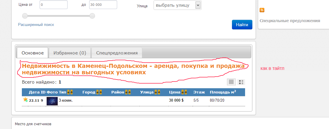Click right sort arrow beside Тип column
Screen dimensions: 329x129
pyautogui.click(x=71, y=92)
